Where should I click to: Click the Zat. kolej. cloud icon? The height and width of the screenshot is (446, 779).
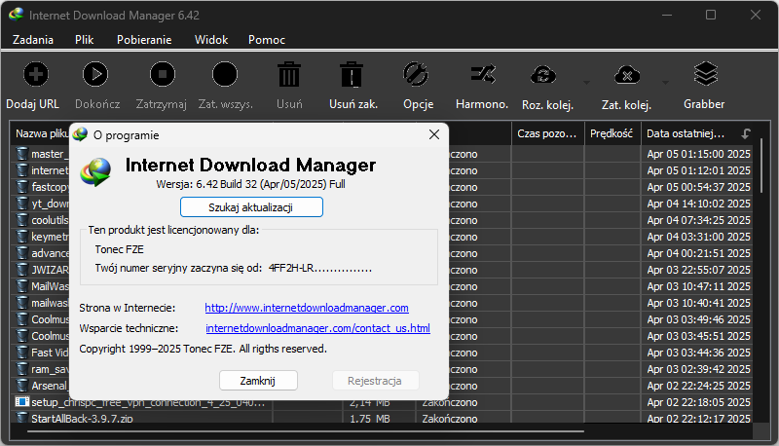point(627,75)
